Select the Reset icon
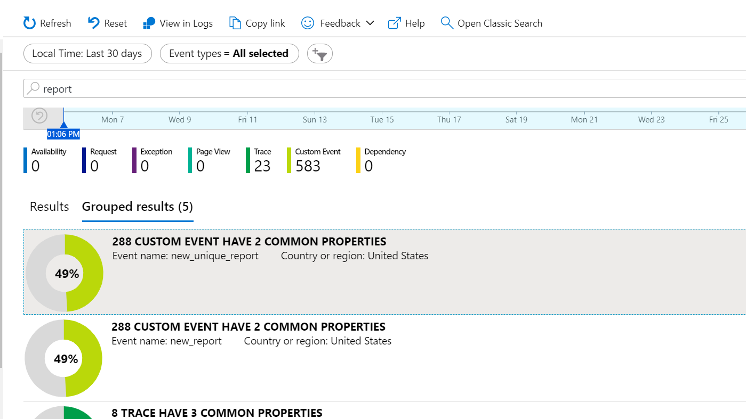The width and height of the screenshot is (746, 419). coord(93,22)
